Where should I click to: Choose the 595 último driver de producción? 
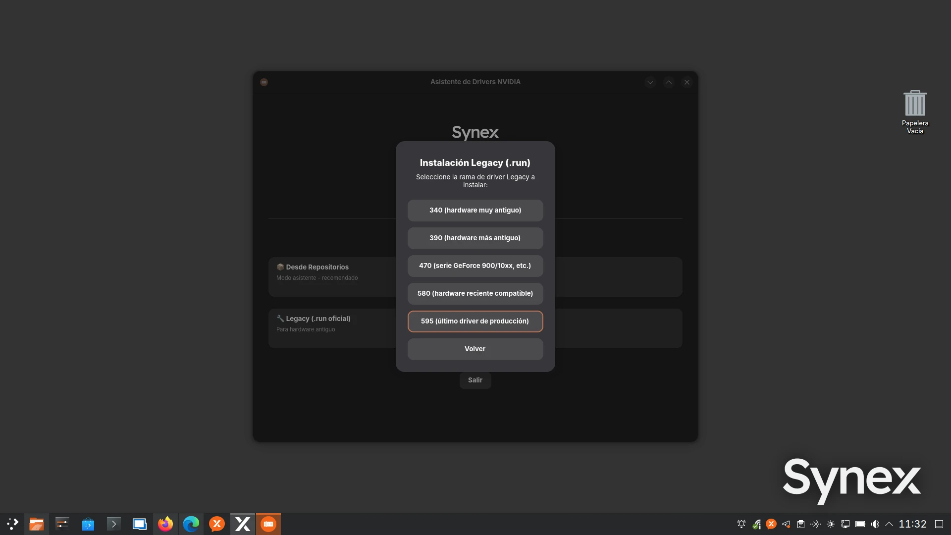475,321
